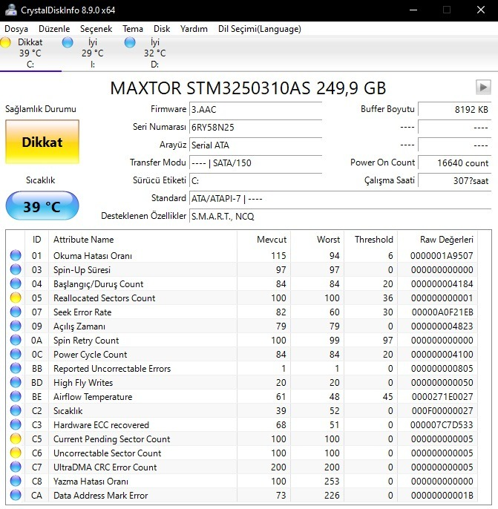Click the yellow icon beside Current Pending Sector Count
Screen dimensions: 498x509
16,439
